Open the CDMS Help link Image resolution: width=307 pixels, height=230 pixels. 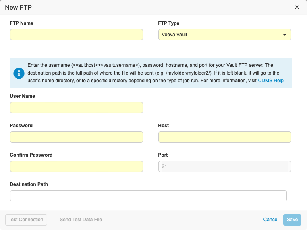pos(270,81)
